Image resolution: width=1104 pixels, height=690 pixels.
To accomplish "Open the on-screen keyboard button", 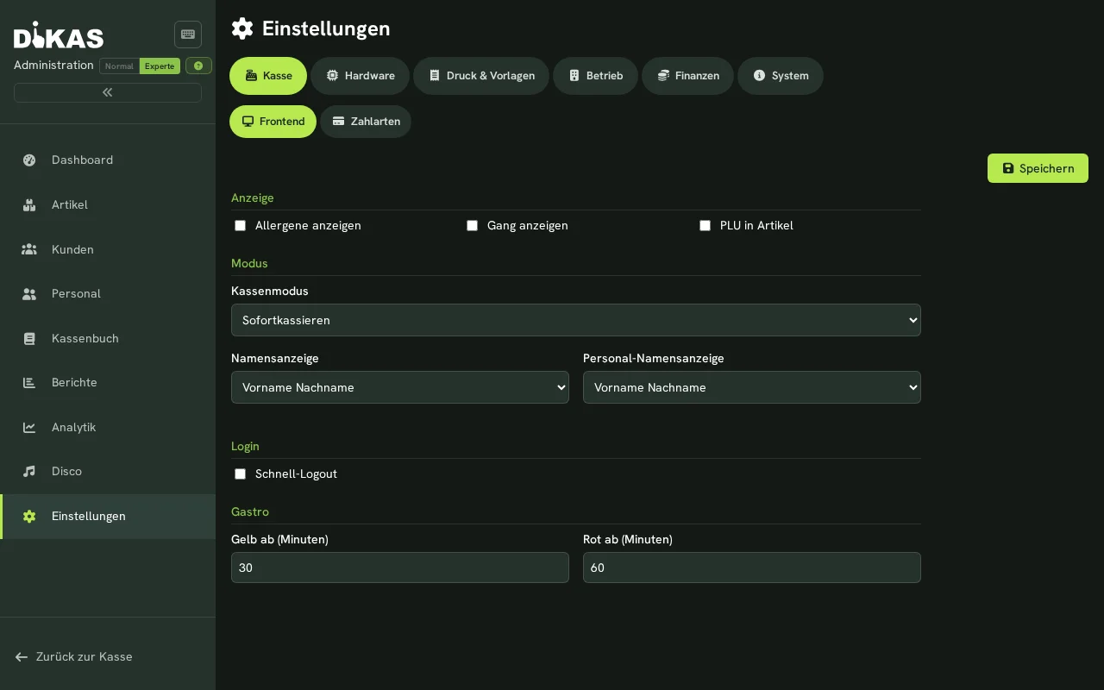I will (188, 34).
